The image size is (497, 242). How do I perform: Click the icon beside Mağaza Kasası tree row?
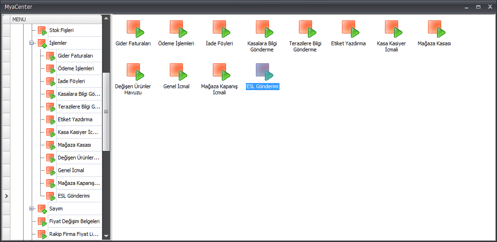51,145
